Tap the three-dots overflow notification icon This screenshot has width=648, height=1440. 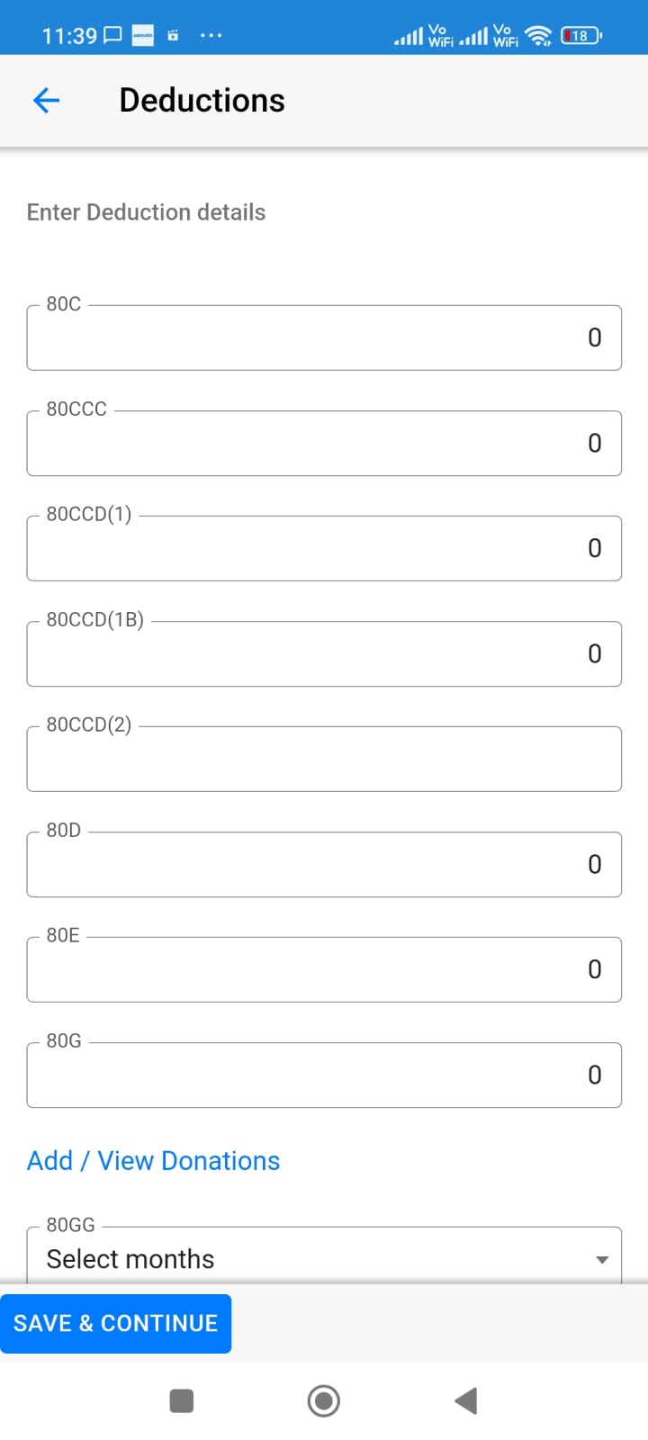click(x=211, y=35)
